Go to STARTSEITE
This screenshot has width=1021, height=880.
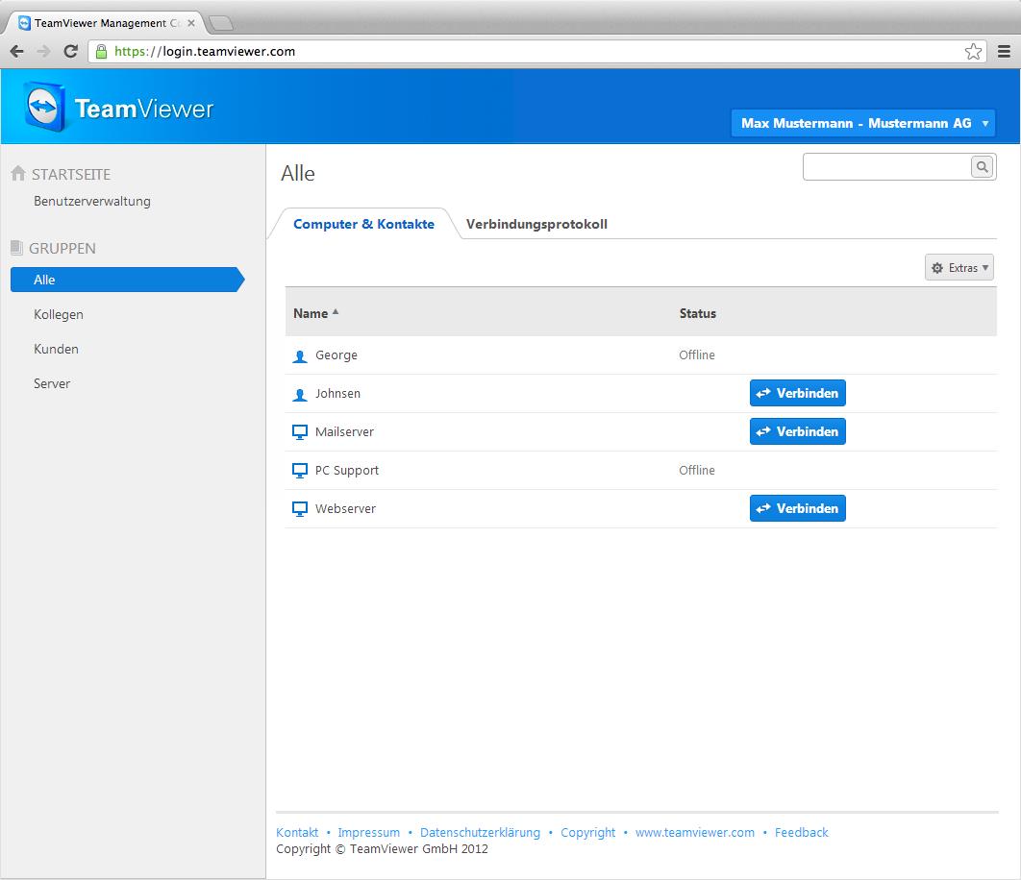71,175
